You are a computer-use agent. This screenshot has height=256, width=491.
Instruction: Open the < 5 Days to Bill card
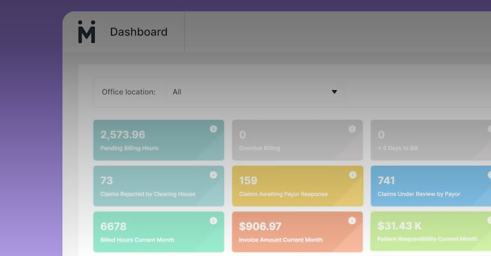(x=431, y=140)
